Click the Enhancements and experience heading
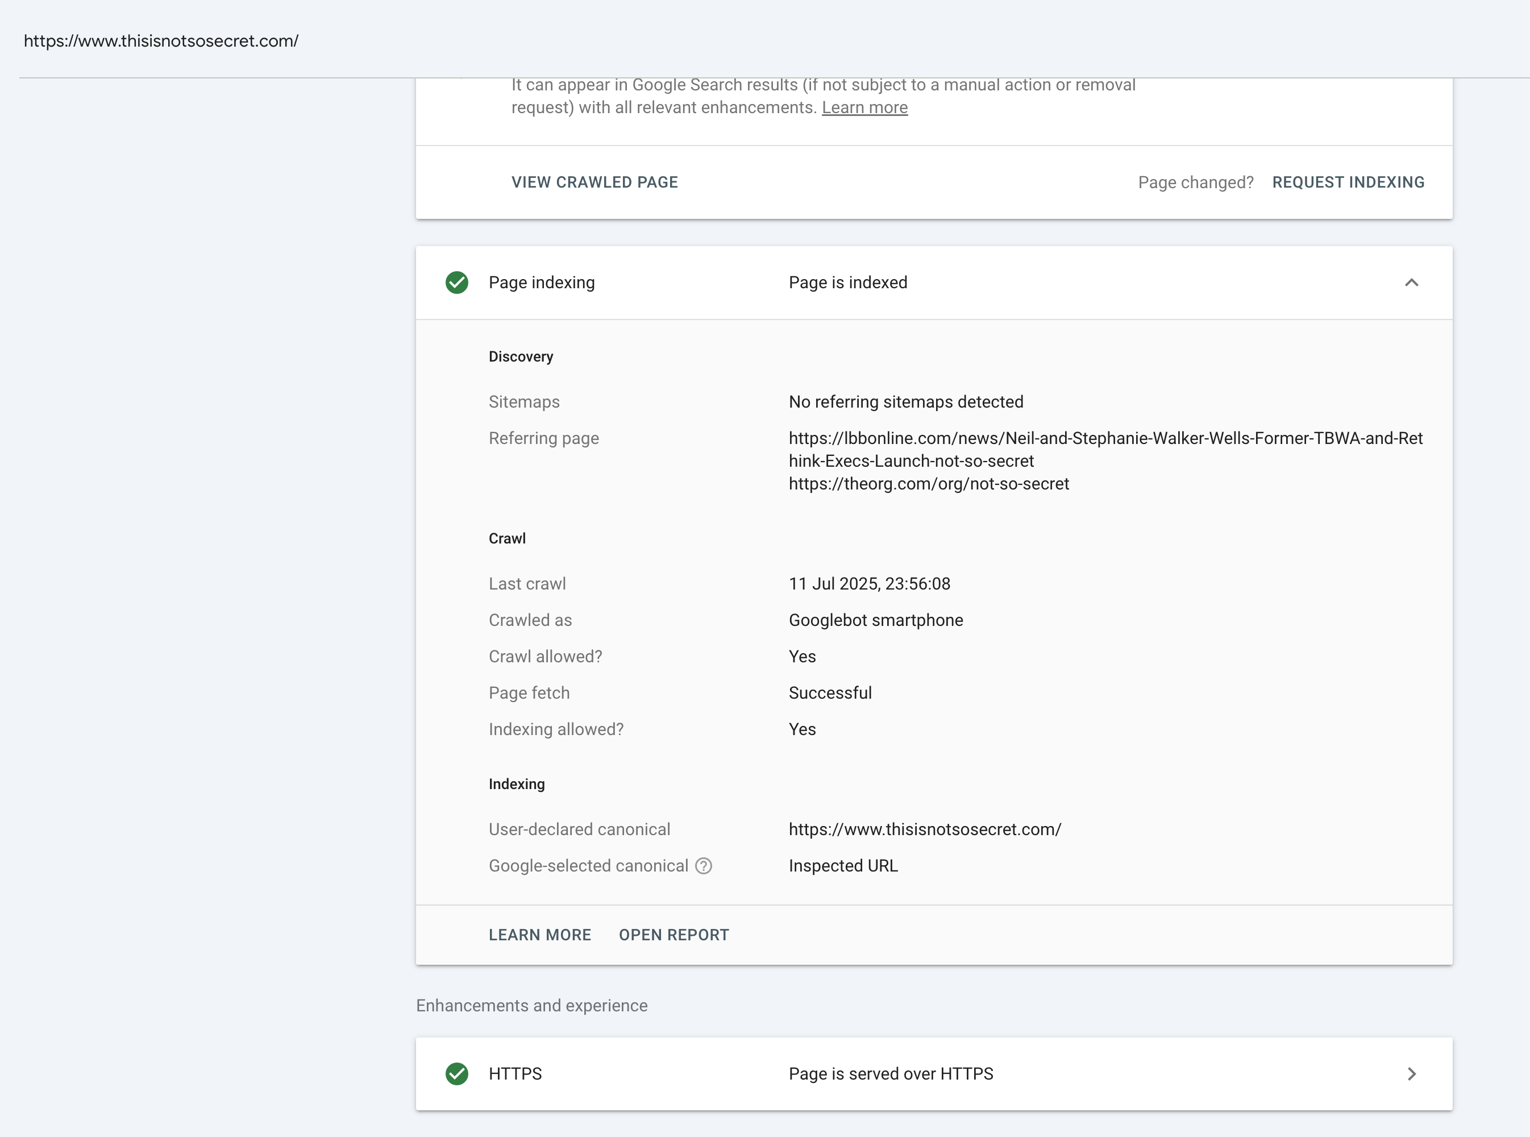Viewport: 1530px width, 1137px height. coord(531,1006)
